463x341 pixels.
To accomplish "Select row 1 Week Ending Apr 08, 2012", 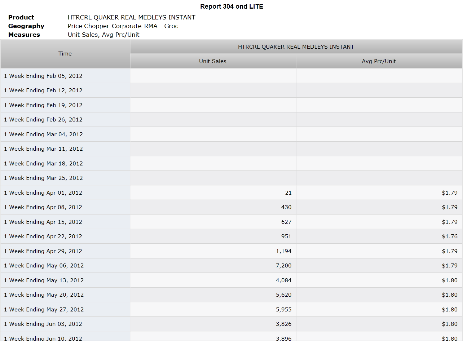I will (231, 207).
